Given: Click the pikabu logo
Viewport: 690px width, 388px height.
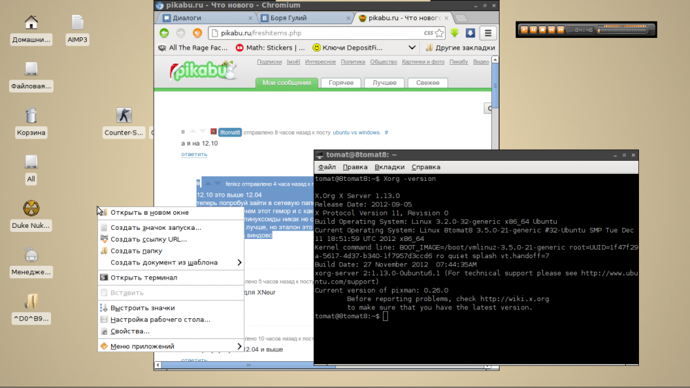Looking at the screenshot, I should pyautogui.click(x=203, y=70).
